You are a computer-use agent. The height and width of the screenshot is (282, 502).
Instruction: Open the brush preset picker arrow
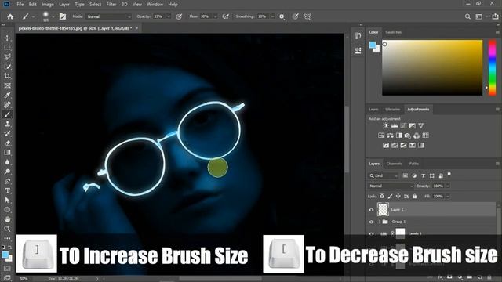53,16
